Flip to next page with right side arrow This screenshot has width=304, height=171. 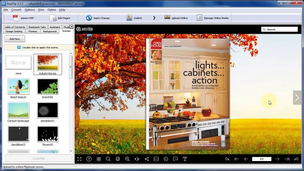tap(297, 98)
